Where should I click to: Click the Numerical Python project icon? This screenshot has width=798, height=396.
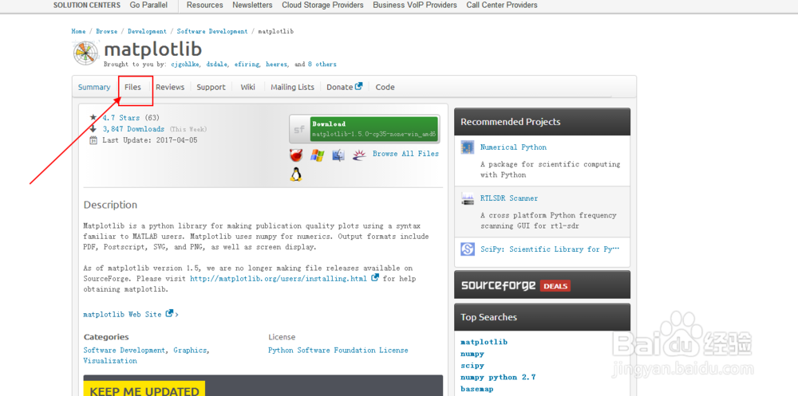pyautogui.click(x=467, y=147)
